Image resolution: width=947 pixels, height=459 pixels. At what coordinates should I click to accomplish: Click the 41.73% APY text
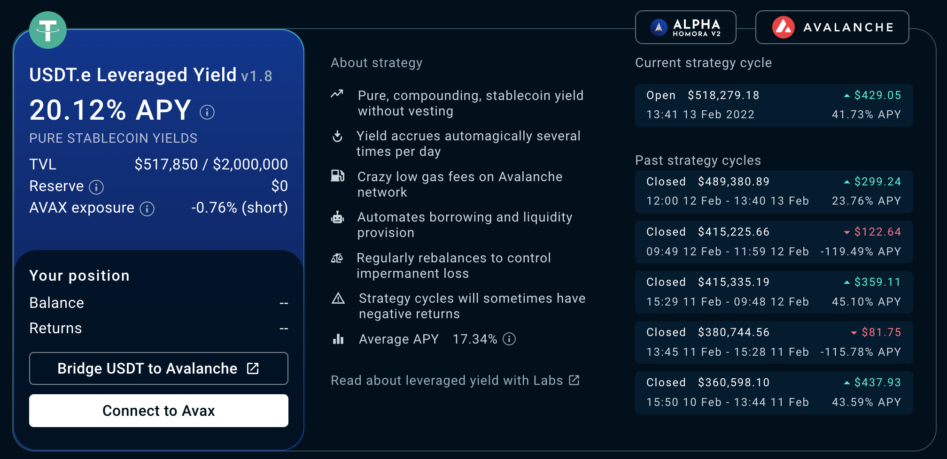point(866,115)
